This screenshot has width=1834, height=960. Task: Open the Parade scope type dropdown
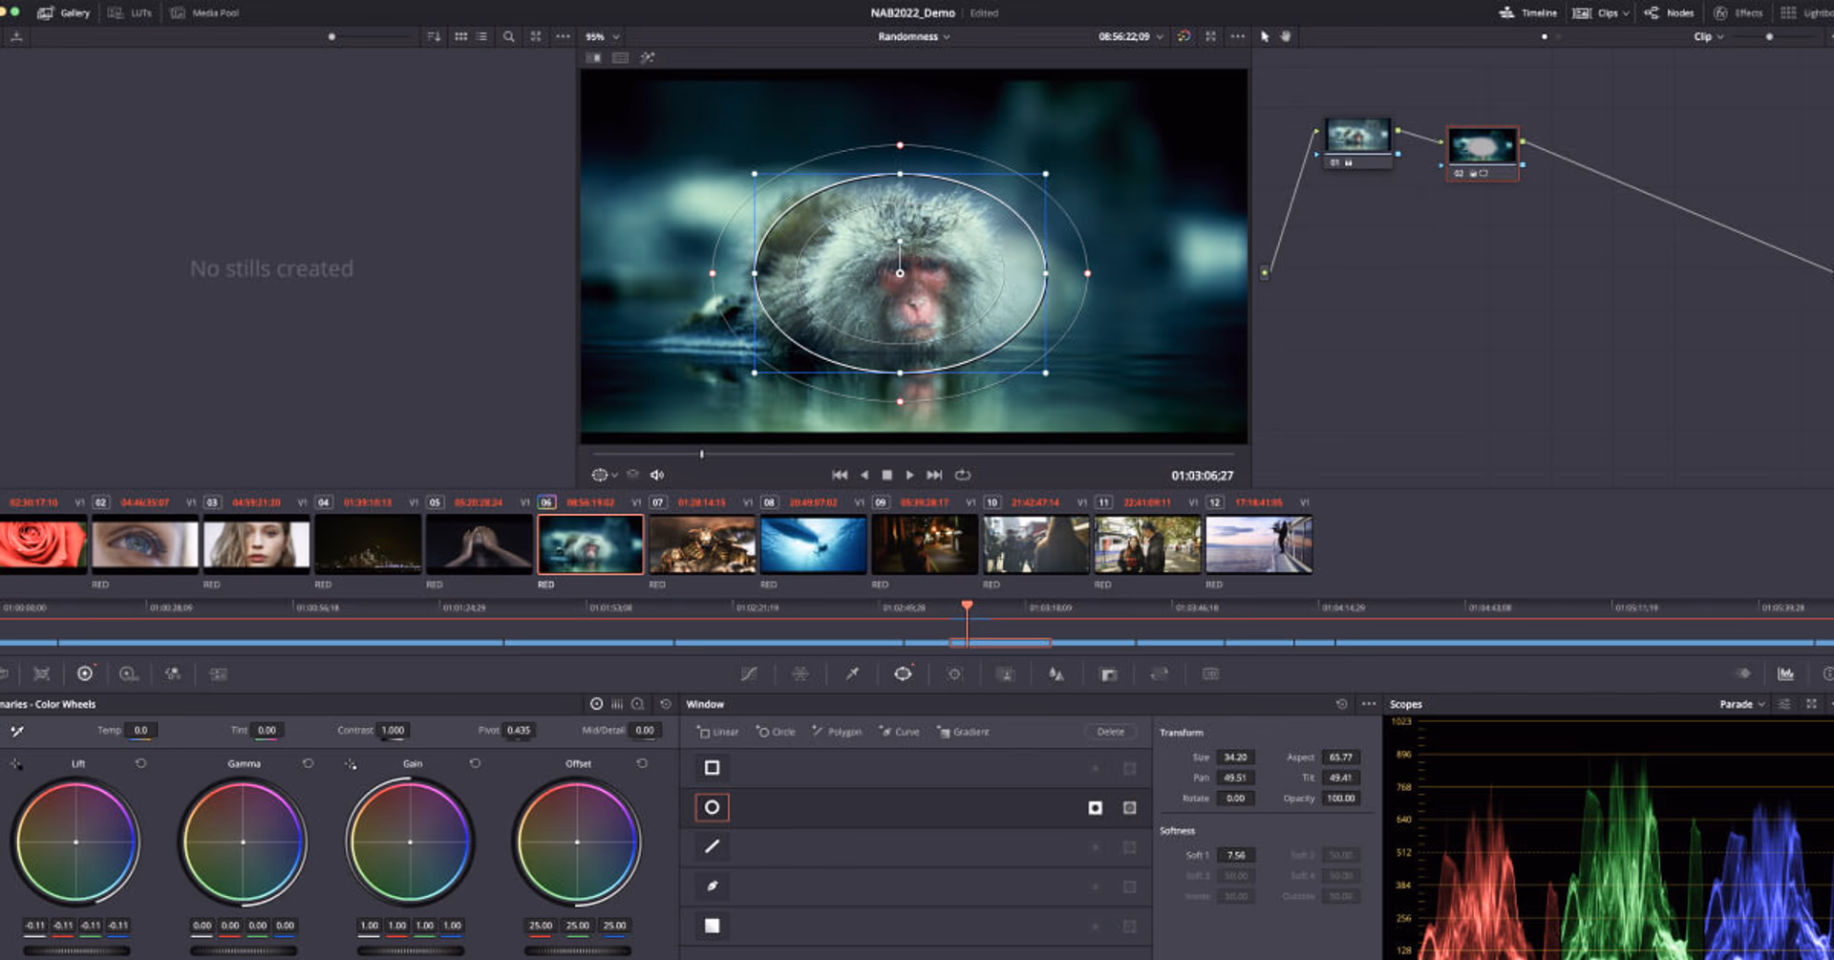(x=1741, y=704)
